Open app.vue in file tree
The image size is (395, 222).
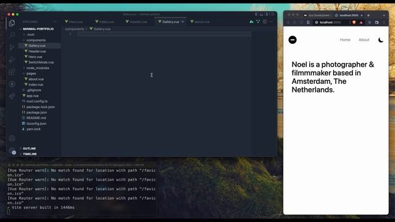[x=33, y=96]
